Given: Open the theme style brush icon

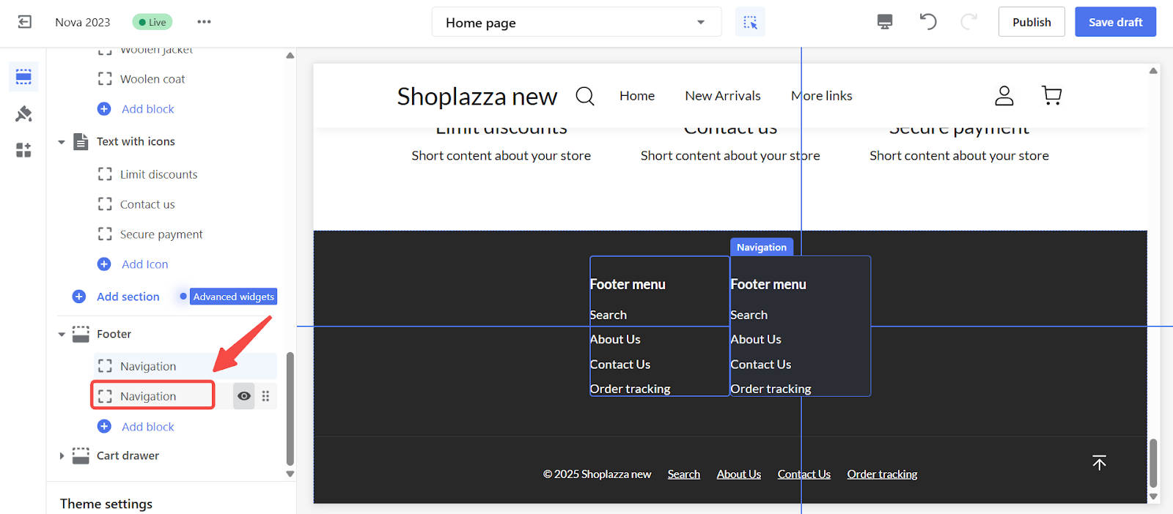Looking at the screenshot, I should point(23,113).
